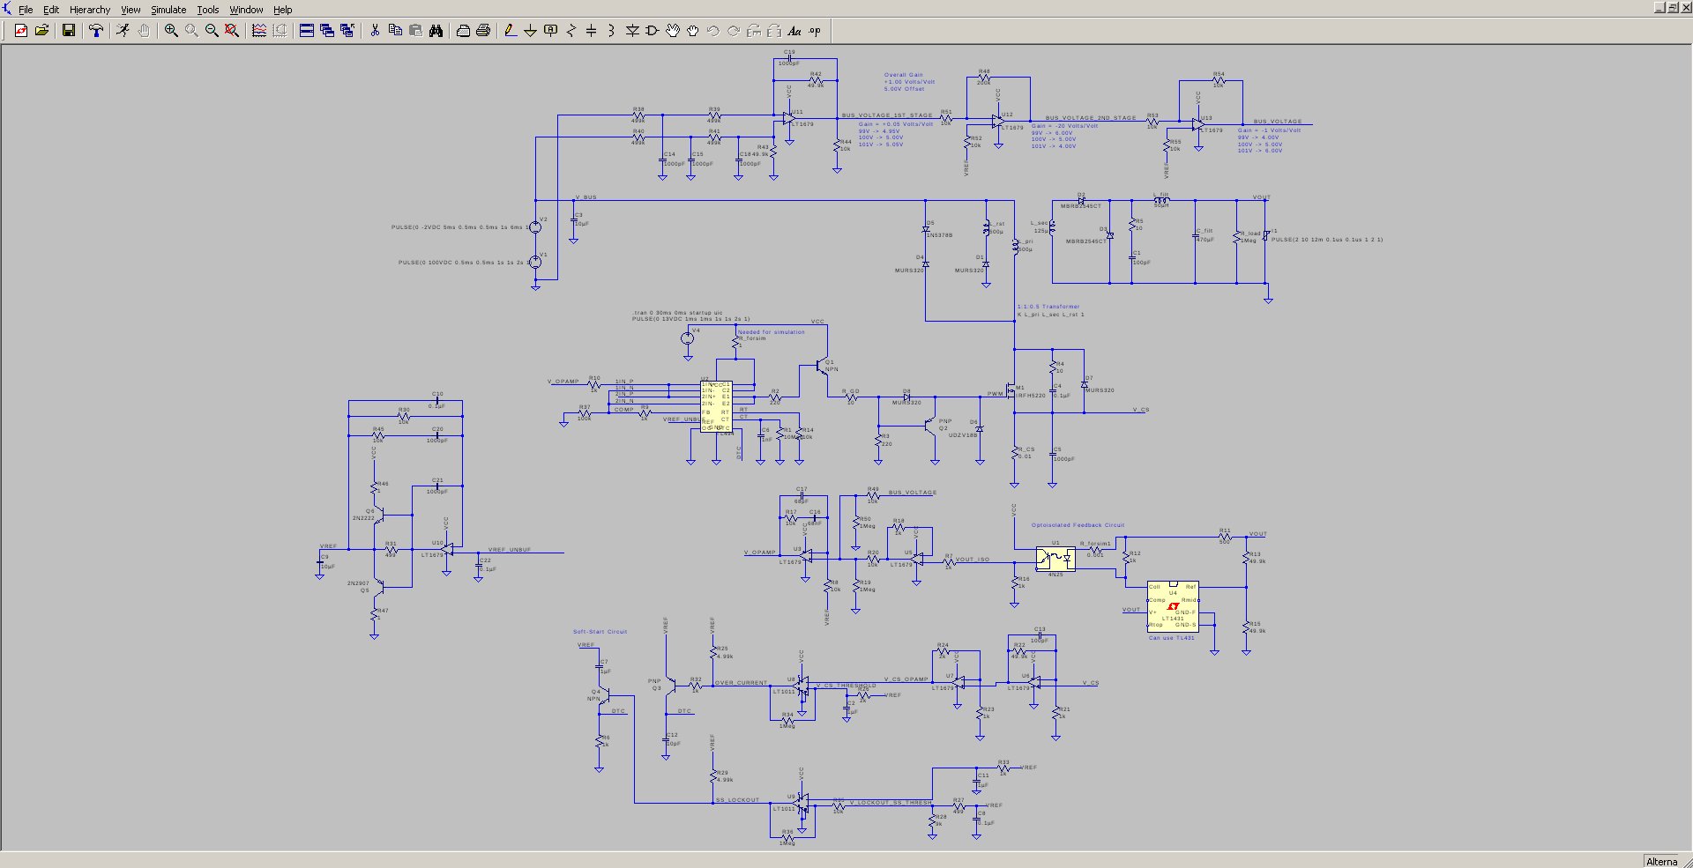Image resolution: width=1693 pixels, height=868 pixels.
Task: Open the Help menu
Action: 282,10
